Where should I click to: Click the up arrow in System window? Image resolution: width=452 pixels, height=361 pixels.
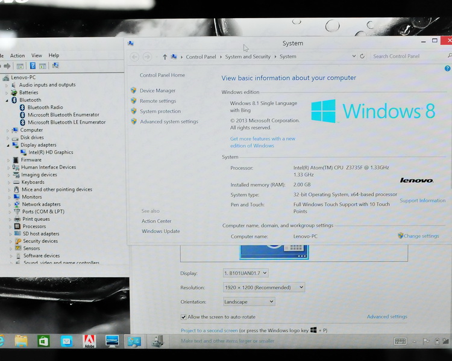point(165,57)
